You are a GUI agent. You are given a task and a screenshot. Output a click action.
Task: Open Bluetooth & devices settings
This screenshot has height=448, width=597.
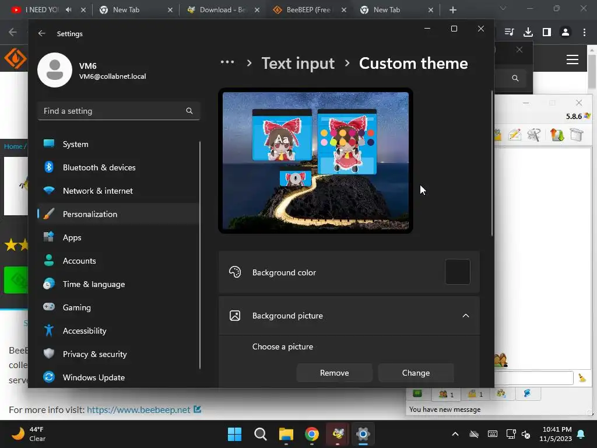118,167
